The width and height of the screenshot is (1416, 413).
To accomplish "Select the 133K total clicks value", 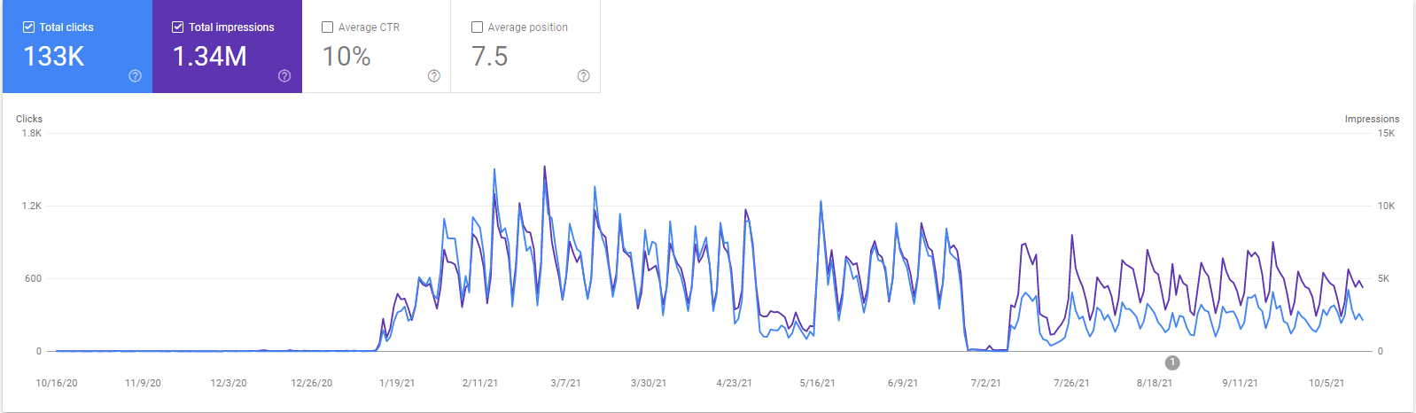I will [x=54, y=57].
